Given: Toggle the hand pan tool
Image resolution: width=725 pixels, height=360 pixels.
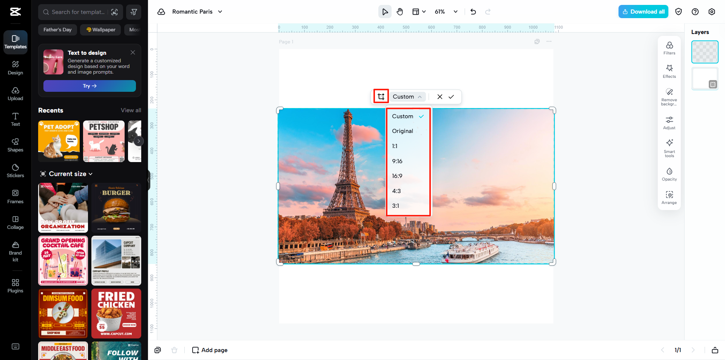Looking at the screenshot, I should pos(400,12).
